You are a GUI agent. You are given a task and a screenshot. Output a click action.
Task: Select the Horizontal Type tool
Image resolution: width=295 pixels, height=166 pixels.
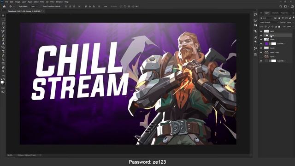(x=3, y=51)
